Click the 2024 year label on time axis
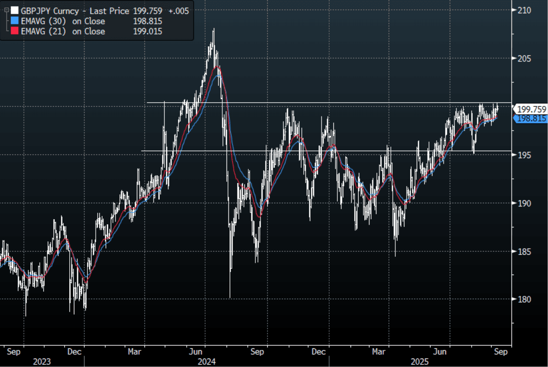 point(207,361)
